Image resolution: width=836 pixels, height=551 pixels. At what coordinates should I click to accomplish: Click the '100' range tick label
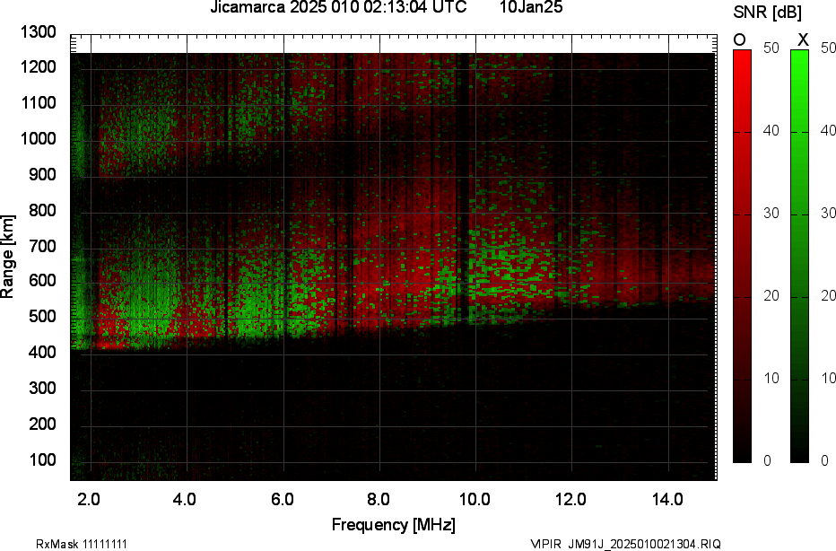[41, 459]
